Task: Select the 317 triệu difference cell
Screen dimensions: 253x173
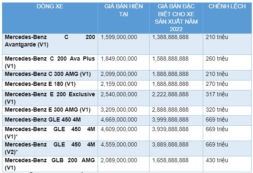Action: pyautogui.click(x=217, y=95)
